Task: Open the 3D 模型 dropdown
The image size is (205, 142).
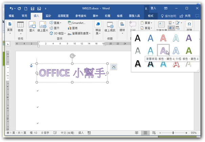Action: point(58,33)
